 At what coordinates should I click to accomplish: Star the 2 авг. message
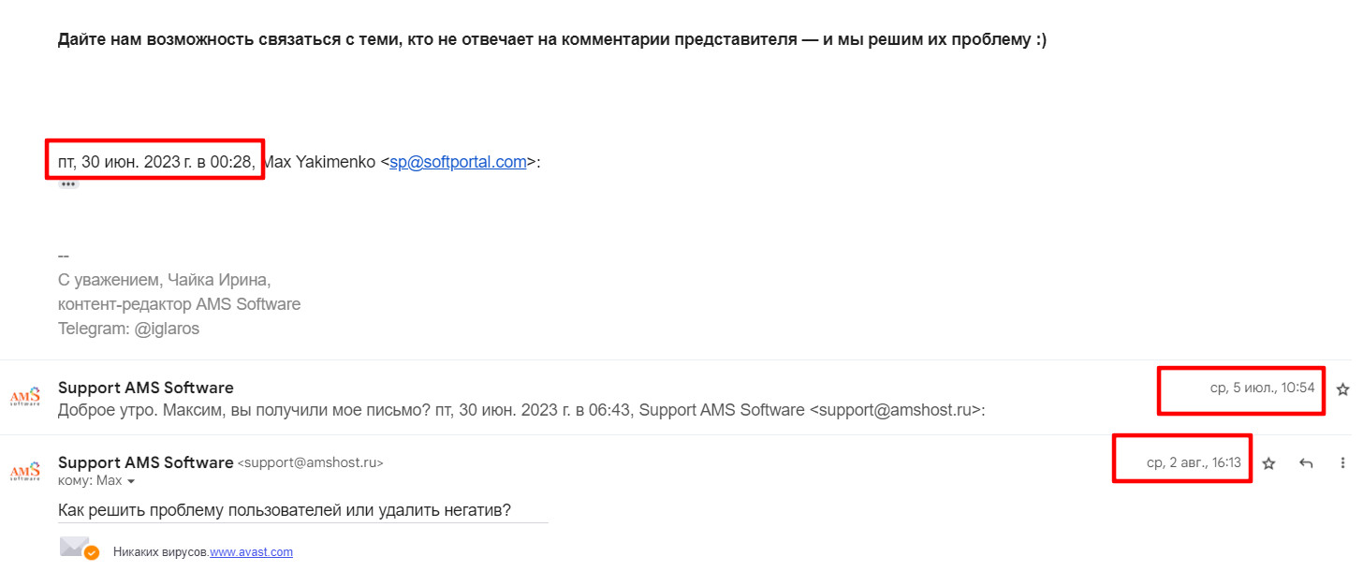(x=1268, y=463)
